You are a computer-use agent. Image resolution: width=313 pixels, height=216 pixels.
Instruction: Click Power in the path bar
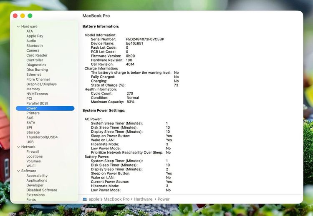164,199
